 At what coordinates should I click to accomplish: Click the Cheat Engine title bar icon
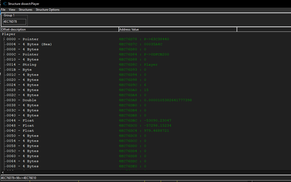tap(5, 4)
